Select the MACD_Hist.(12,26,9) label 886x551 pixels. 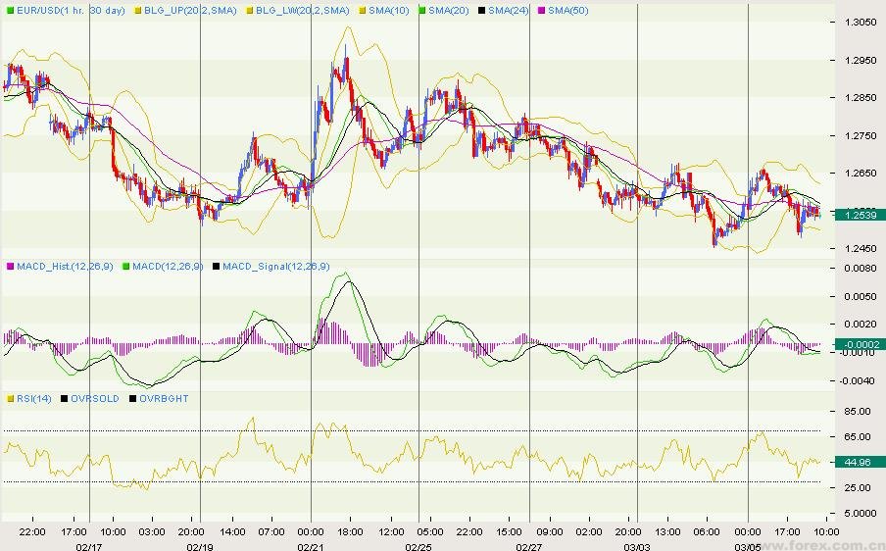click(65, 266)
